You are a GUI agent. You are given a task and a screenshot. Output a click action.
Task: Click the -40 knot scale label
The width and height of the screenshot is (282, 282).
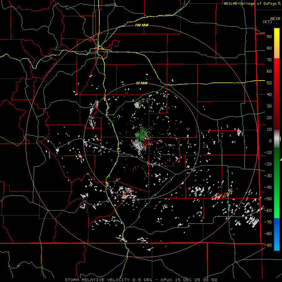pyautogui.click(x=268, y=187)
